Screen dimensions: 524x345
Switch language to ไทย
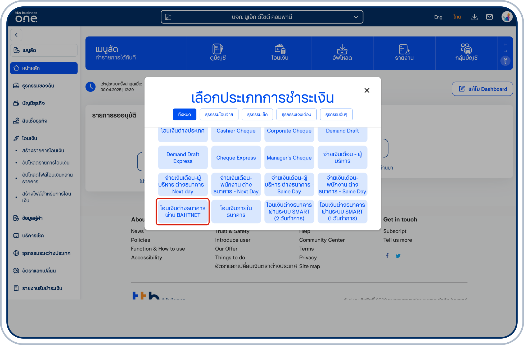click(457, 17)
